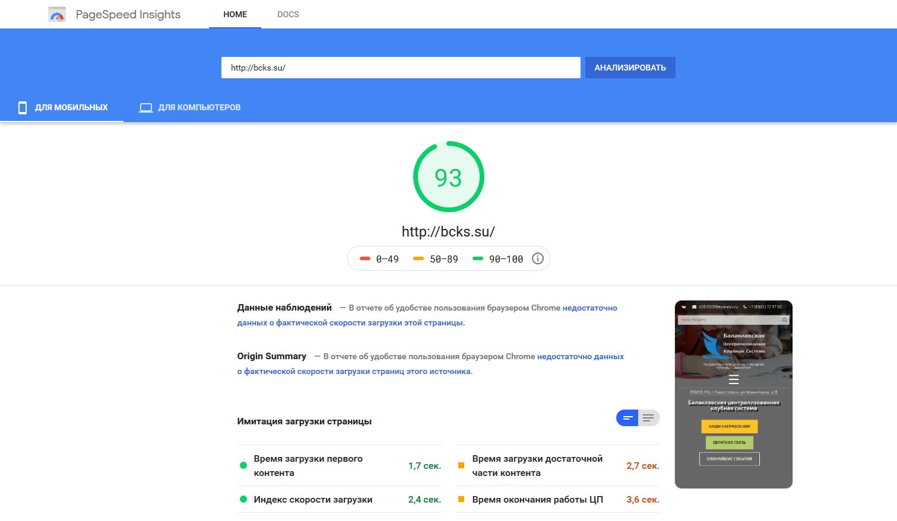
Task: Select the ДЛЯ КОМПЬЮТЕРОВ tab
Action: point(190,107)
